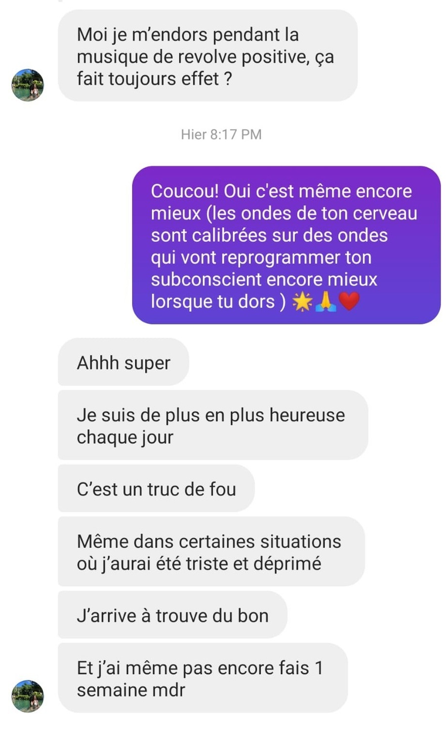Click the red heart emoji
Image resolution: width=447 pixels, height=730 pixels.
tap(349, 302)
